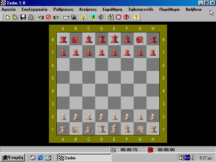Open the volume speaker tray icon
This screenshot has height=162, width=216.
tap(192, 158)
